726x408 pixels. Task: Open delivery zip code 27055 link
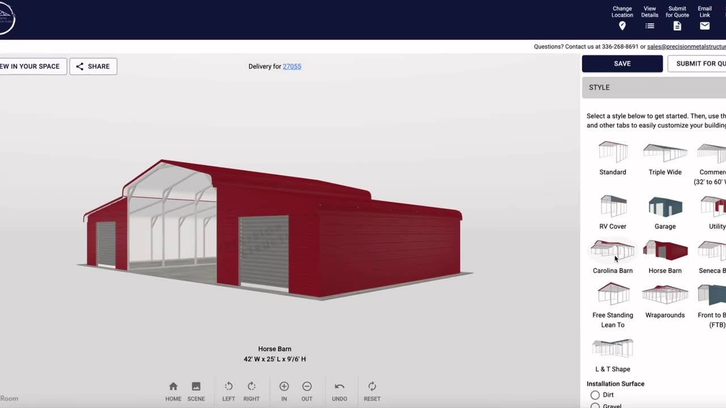click(x=292, y=66)
